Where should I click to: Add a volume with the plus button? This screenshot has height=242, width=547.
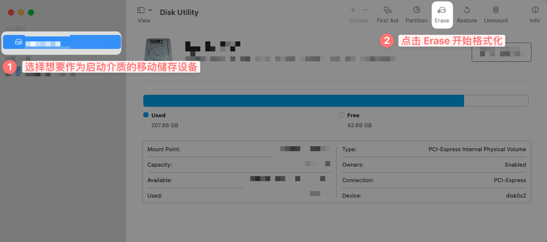point(353,10)
